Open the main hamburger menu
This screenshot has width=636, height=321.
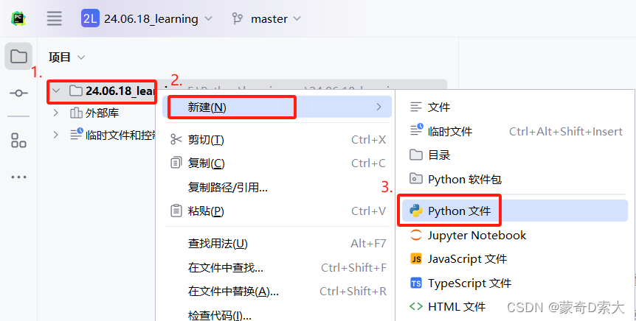coord(55,18)
